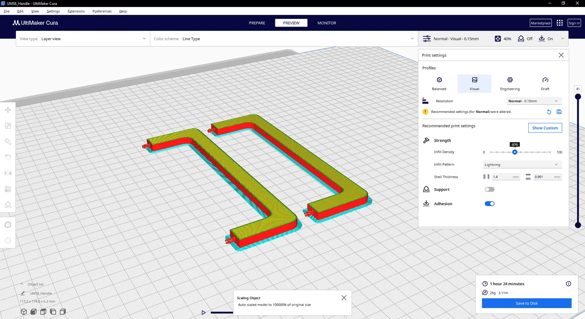Click the support Off icon in summary bar
This screenshot has height=319, width=585.
(x=521, y=39)
